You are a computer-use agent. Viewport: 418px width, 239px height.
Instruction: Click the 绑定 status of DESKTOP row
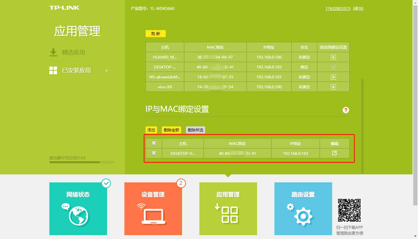(304, 67)
